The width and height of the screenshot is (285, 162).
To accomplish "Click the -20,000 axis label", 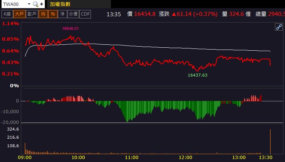I will (10, 122).
